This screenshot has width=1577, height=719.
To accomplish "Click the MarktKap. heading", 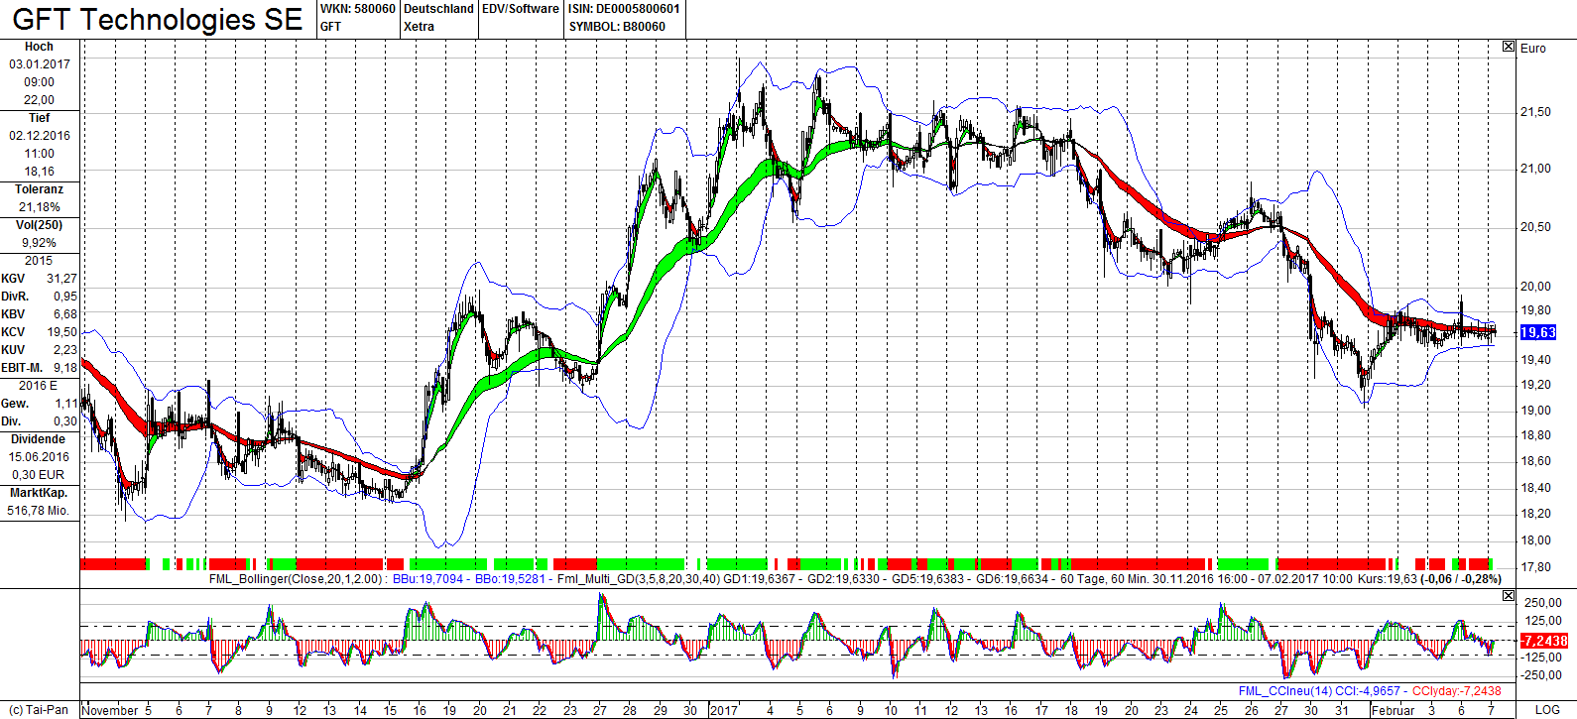I will (39, 493).
